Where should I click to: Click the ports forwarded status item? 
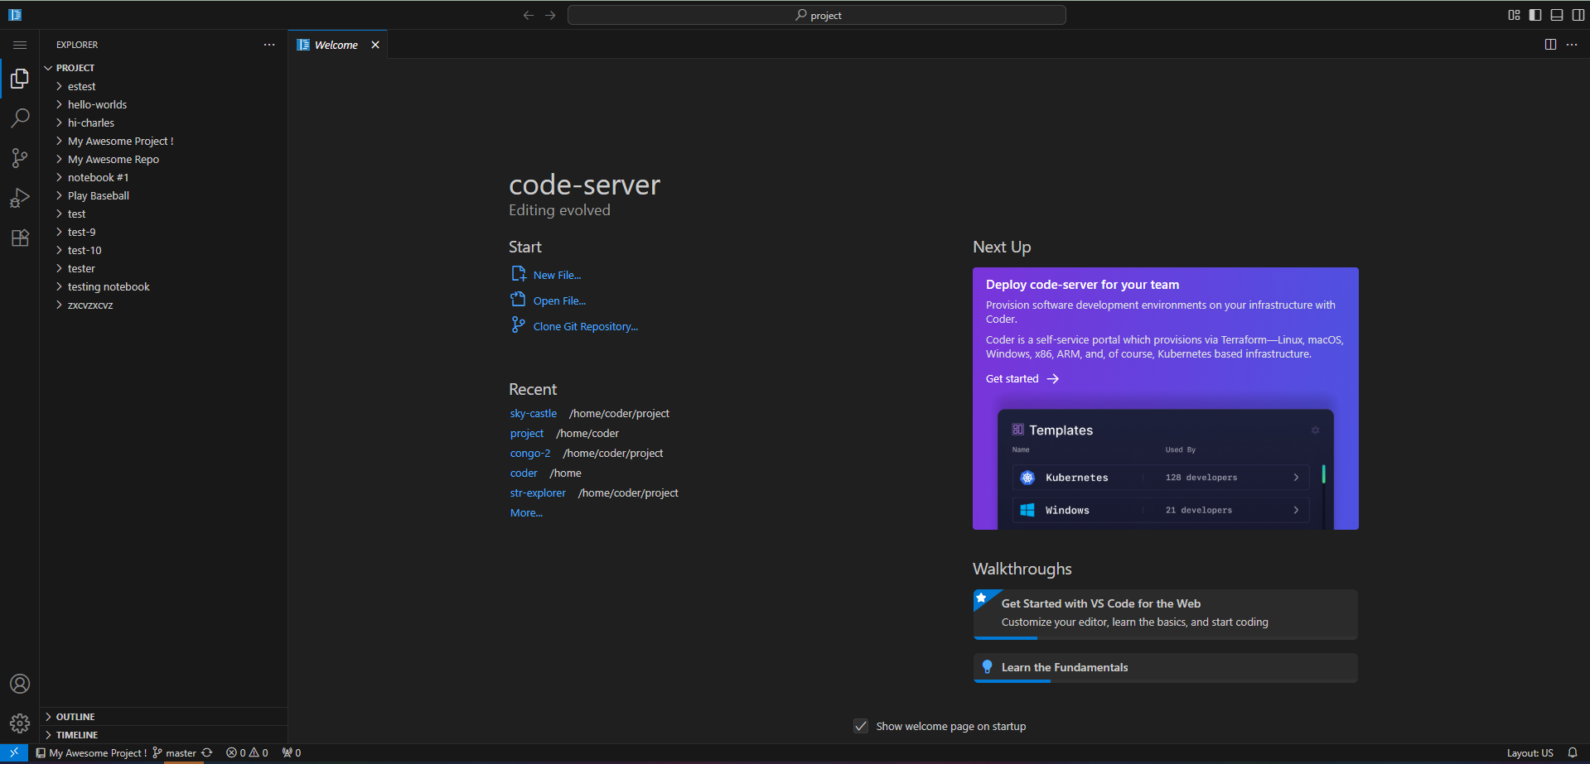(x=292, y=752)
